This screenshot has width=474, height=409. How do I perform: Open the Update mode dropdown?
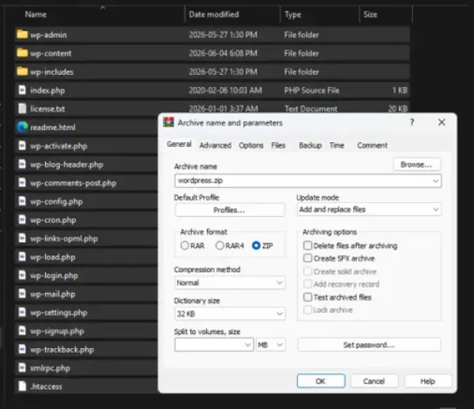(x=369, y=209)
